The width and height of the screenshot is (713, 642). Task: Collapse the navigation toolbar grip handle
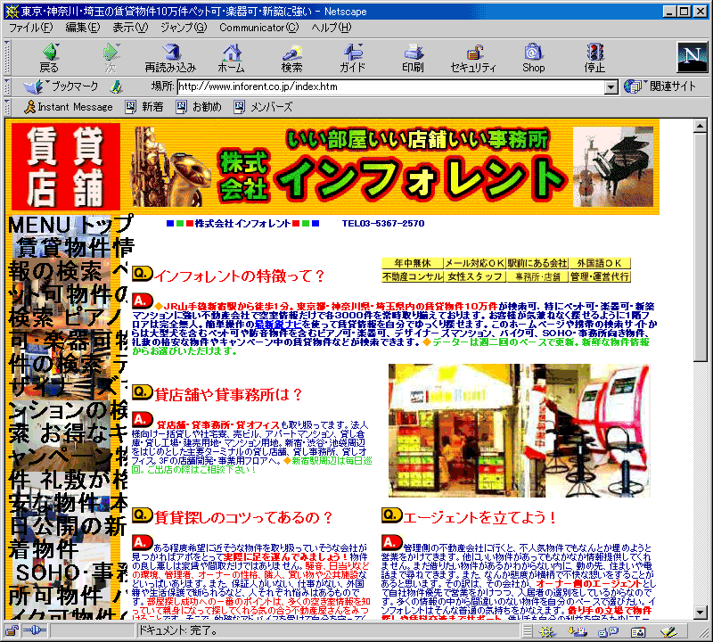[x=7, y=58]
